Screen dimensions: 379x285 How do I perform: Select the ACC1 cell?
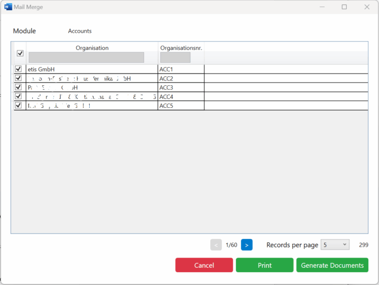(181, 69)
